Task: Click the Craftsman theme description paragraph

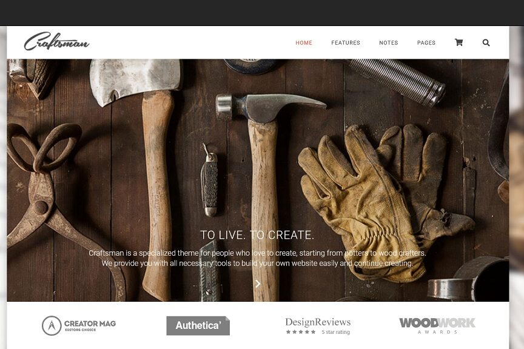Action: click(257, 258)
